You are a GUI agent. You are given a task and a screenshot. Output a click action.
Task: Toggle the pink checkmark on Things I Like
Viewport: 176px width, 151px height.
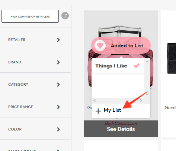(x=137, y=66)
